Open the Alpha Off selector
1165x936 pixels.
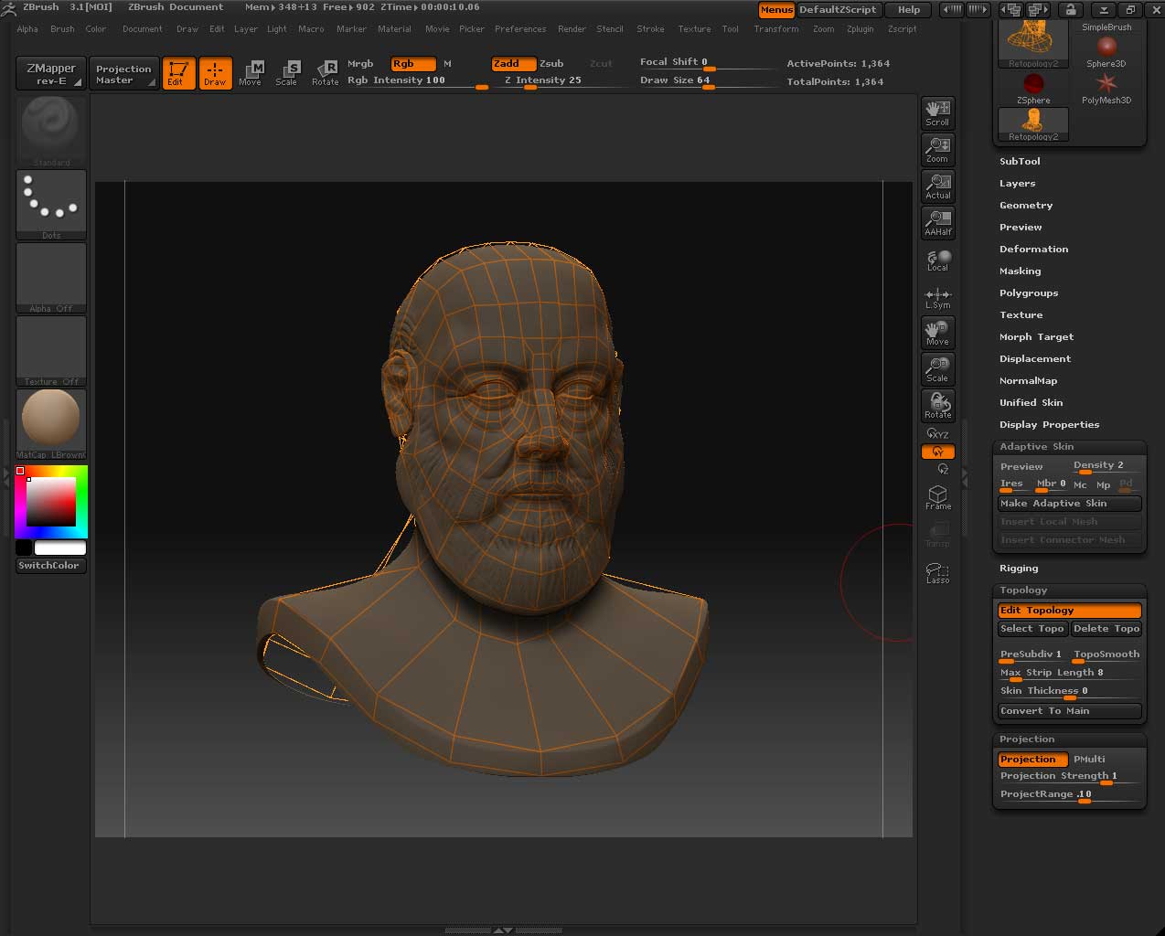tap(51, 277)
